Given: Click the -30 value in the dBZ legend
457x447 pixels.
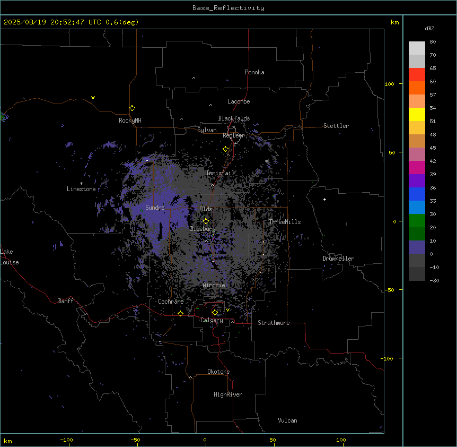Looking at the screenshot, I should [x=434, y=281].
